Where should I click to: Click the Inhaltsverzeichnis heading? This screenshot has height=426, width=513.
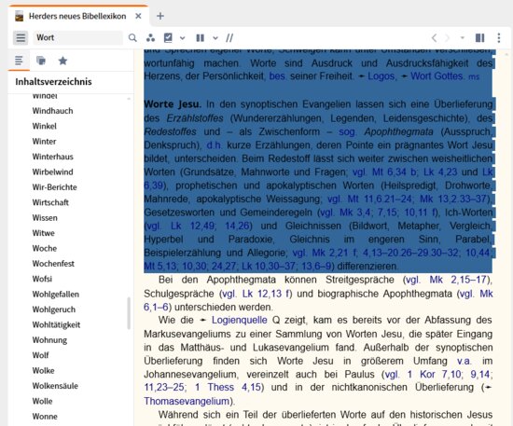click(x=53, y=82)
